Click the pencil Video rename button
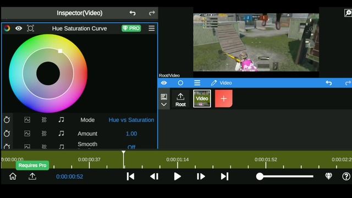 pos(221,83)
